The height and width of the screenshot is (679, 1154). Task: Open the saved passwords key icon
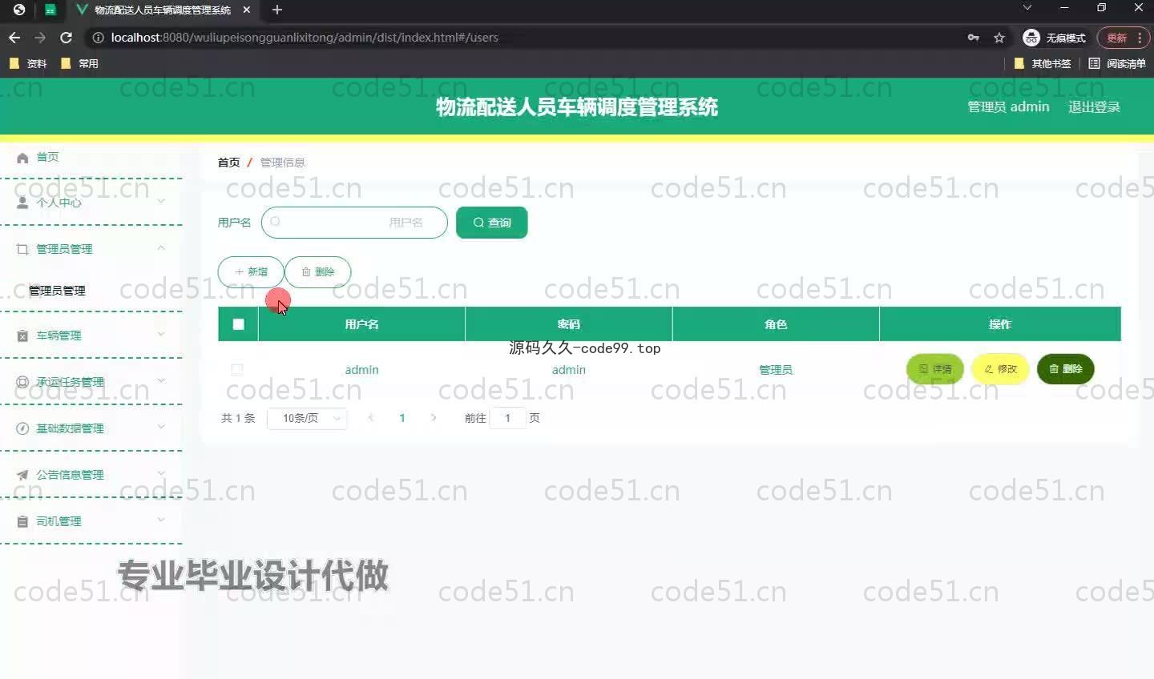pyautogui.click(x=974, y=38)
